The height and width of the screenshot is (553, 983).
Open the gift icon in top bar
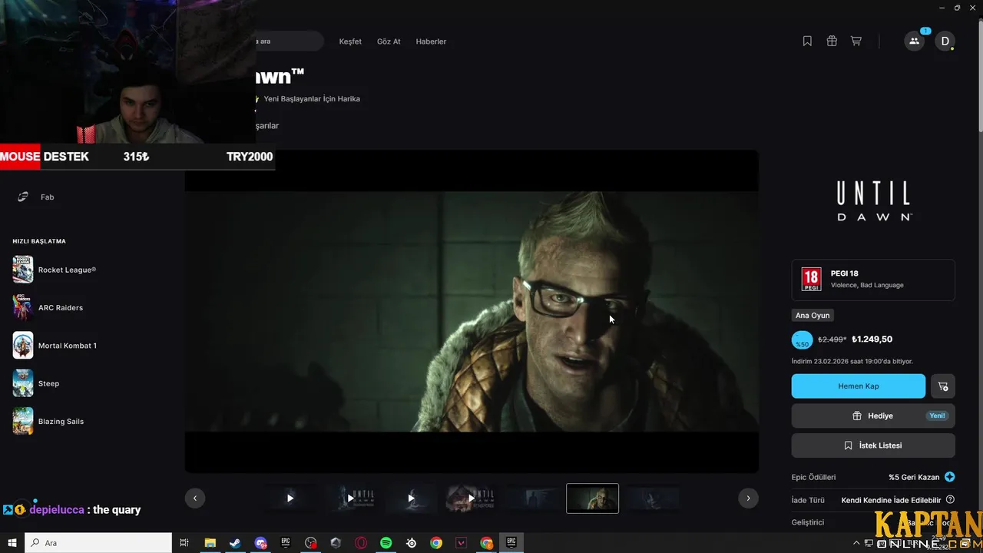[x=832, y=41]
